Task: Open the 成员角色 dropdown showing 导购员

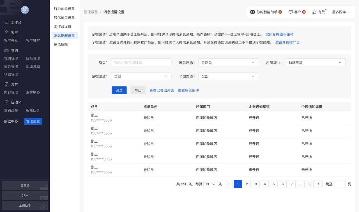Action: (x=228, y=62)
